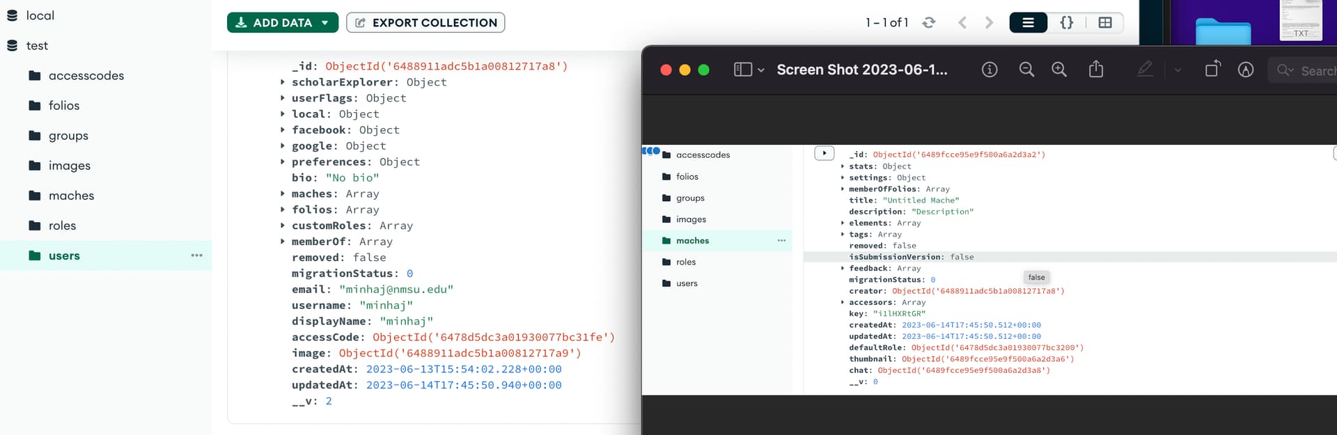Click the Preview zoom out icon
The image size is (1337, 435).
coord(1026,70)
